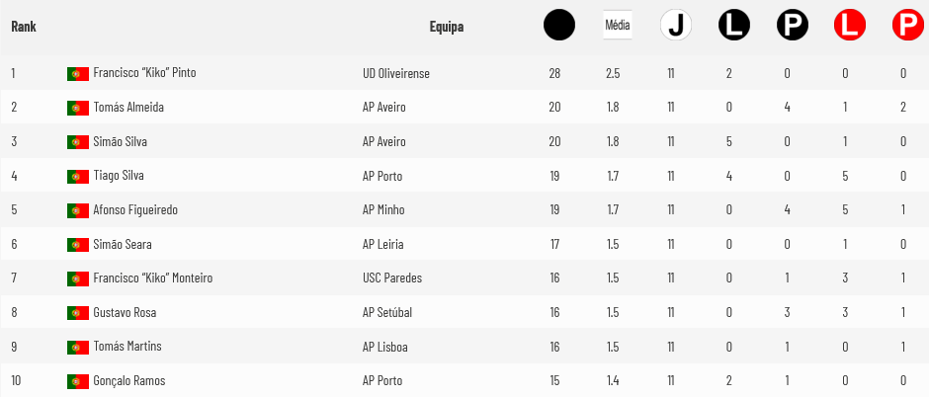Screen dimensions: 929x397
Task: Open Simão Silva player link
Action: click(121, 142)
